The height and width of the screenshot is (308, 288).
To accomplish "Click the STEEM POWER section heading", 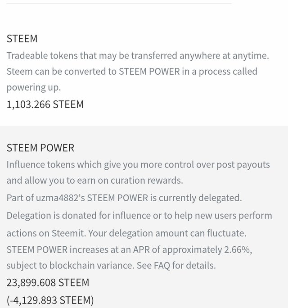I will point(40,148).
